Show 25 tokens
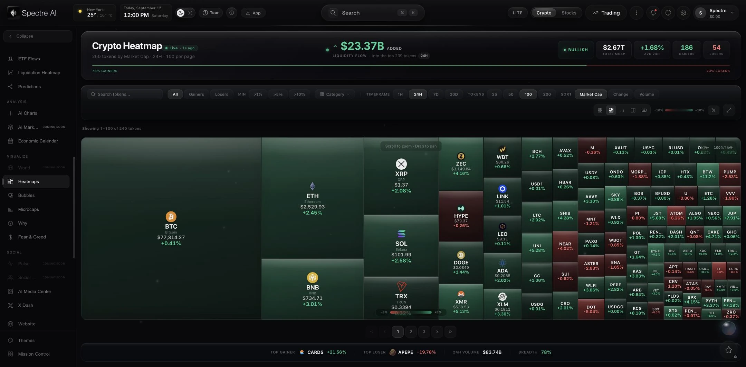 [x=494, y=94]
